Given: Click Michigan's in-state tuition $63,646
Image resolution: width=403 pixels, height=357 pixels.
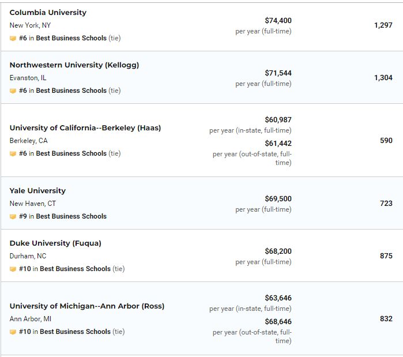Looking at the screenshot, I should [278, 298].
